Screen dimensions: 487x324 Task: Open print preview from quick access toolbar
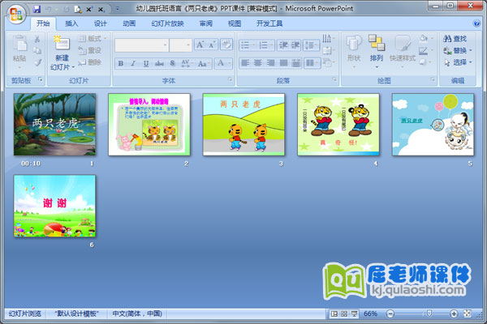point(78,9)
